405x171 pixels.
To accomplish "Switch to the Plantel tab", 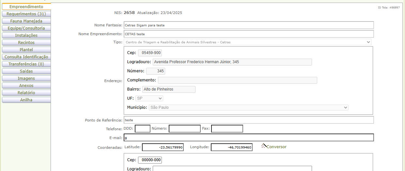I will (x=26, y=50).
